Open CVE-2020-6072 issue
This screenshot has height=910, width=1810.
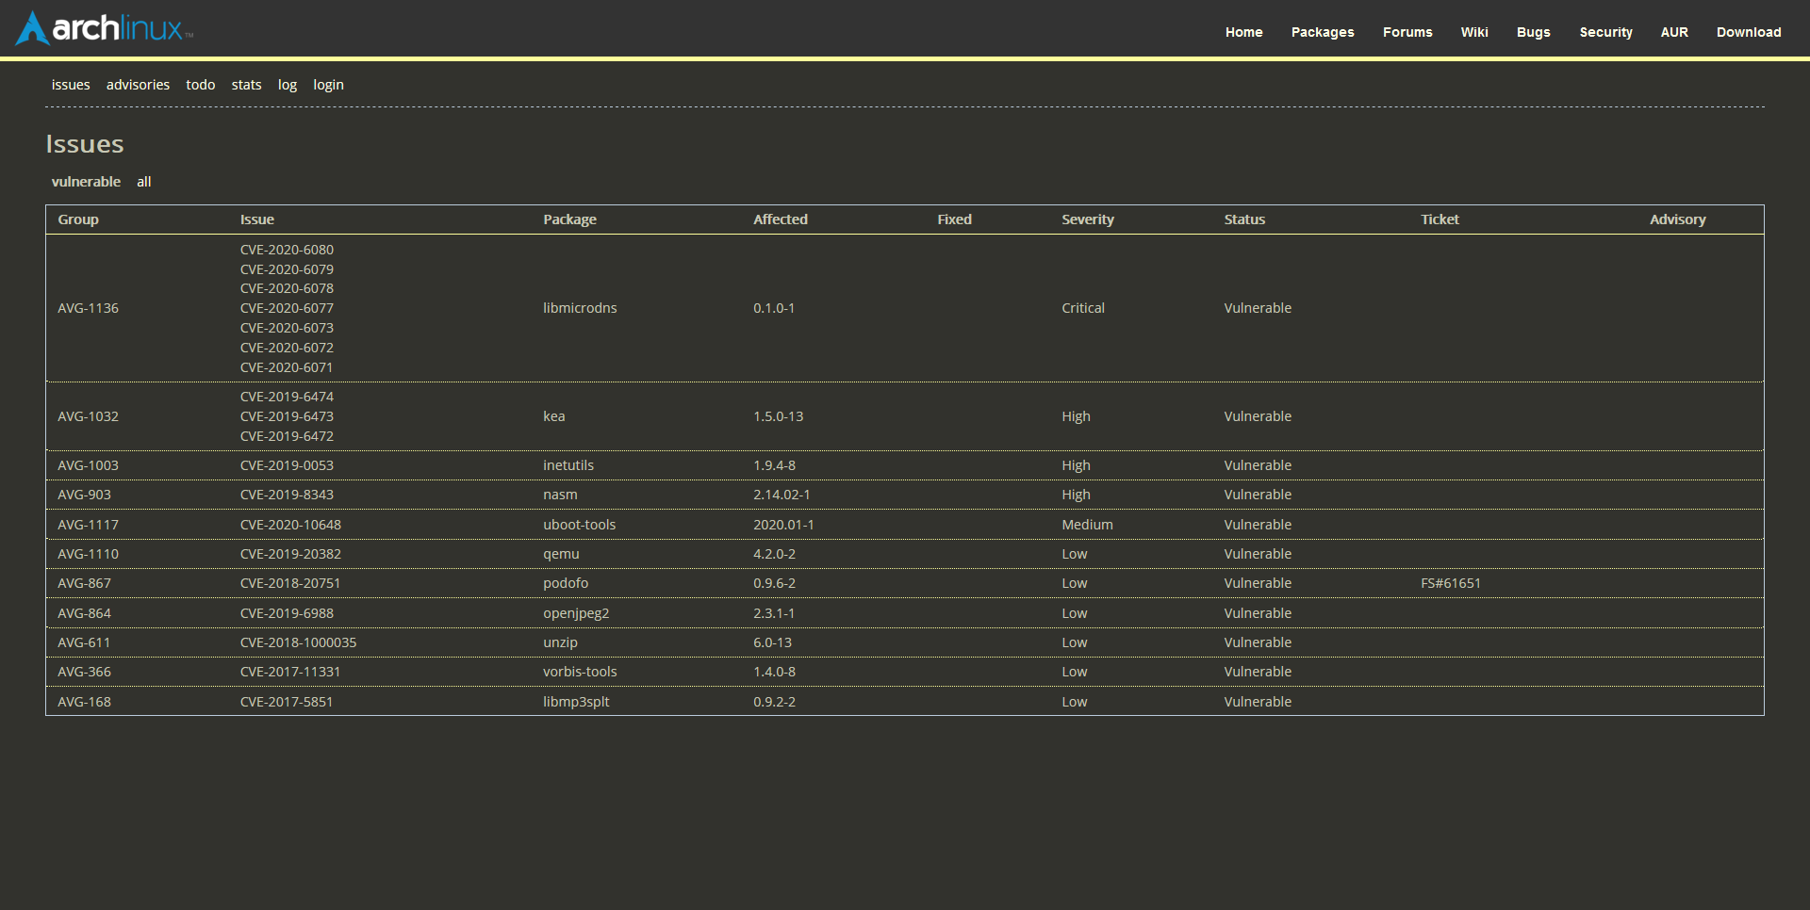point(287,348)
